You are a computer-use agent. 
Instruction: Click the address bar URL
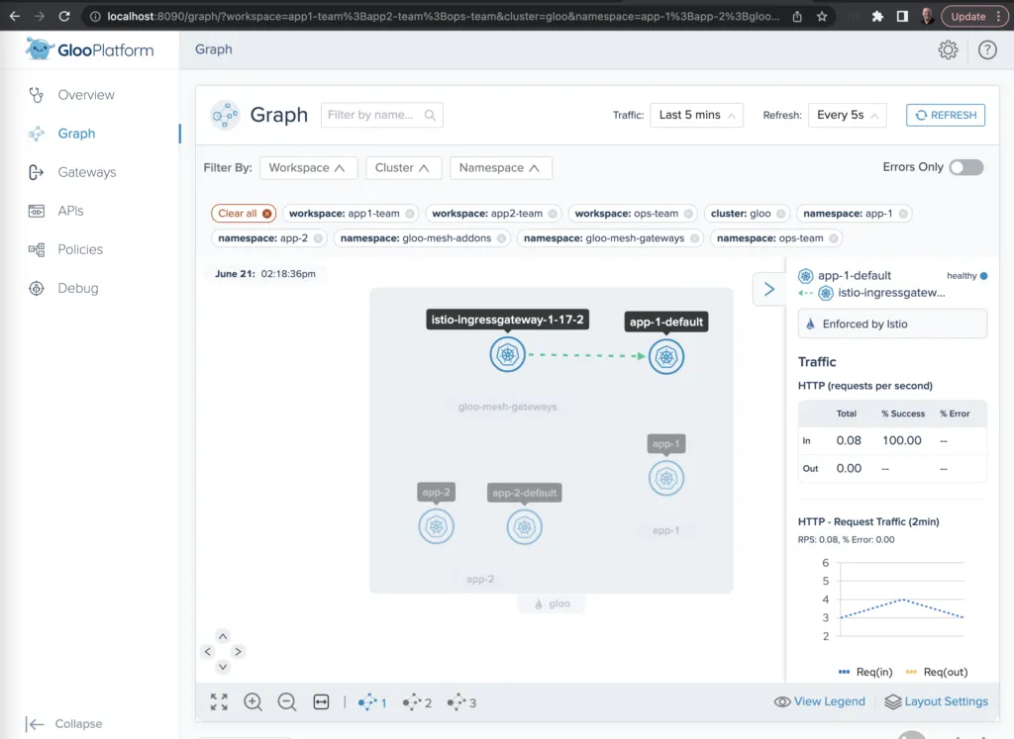(443, 16)
